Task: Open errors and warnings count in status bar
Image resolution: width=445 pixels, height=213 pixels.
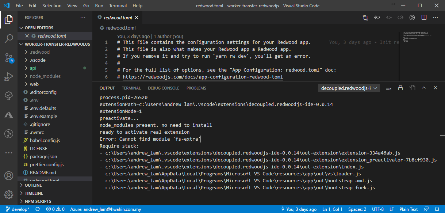Action: pyautogui.click(x=55, y=209)
